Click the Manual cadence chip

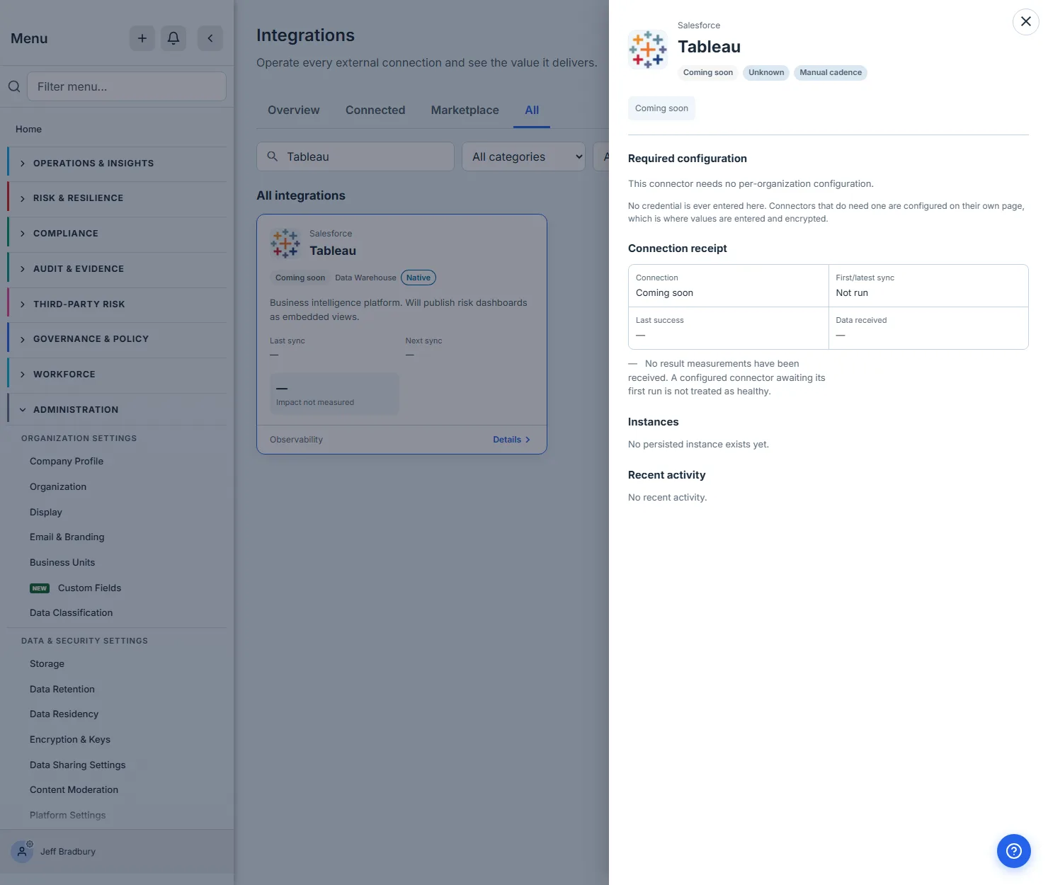tap(831, 72)
